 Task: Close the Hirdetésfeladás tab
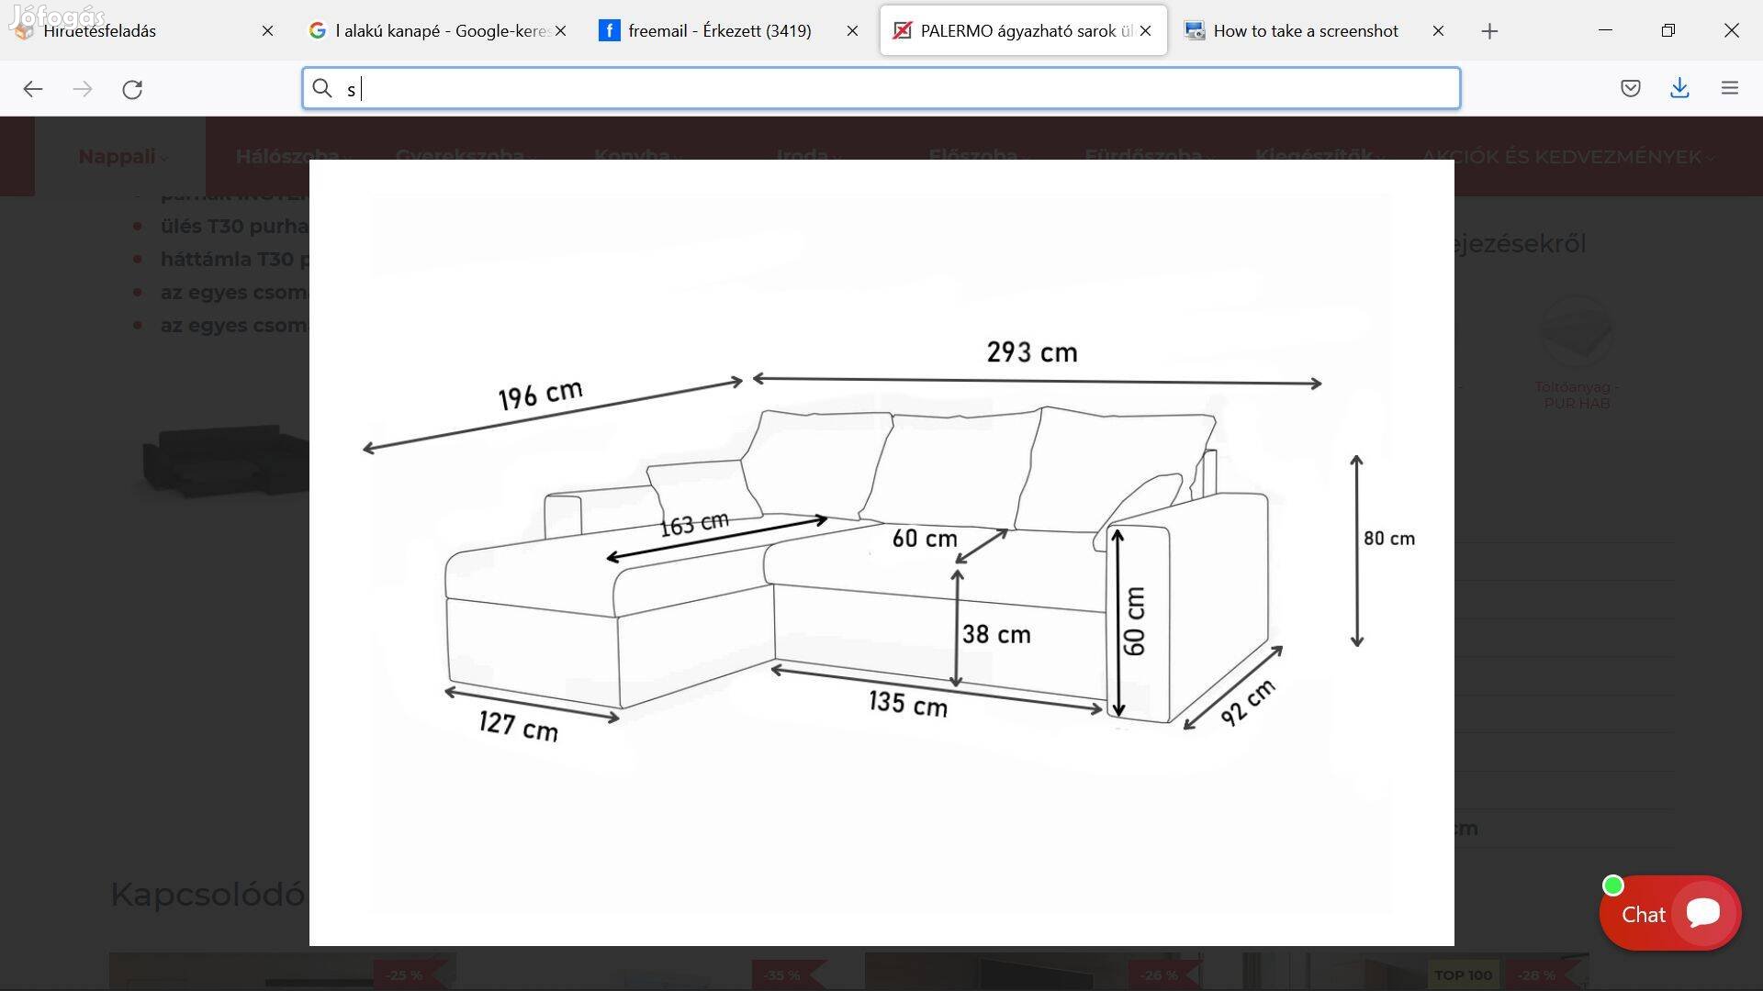pos(267,31)
